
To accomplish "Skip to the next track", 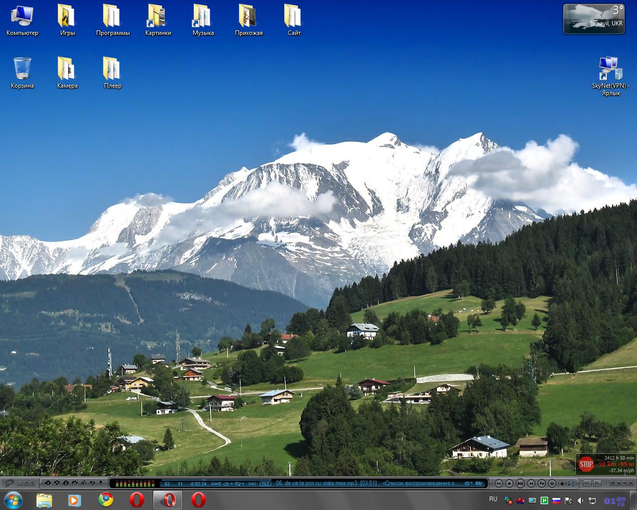I will pyautogui.click(x=531, y=483).
